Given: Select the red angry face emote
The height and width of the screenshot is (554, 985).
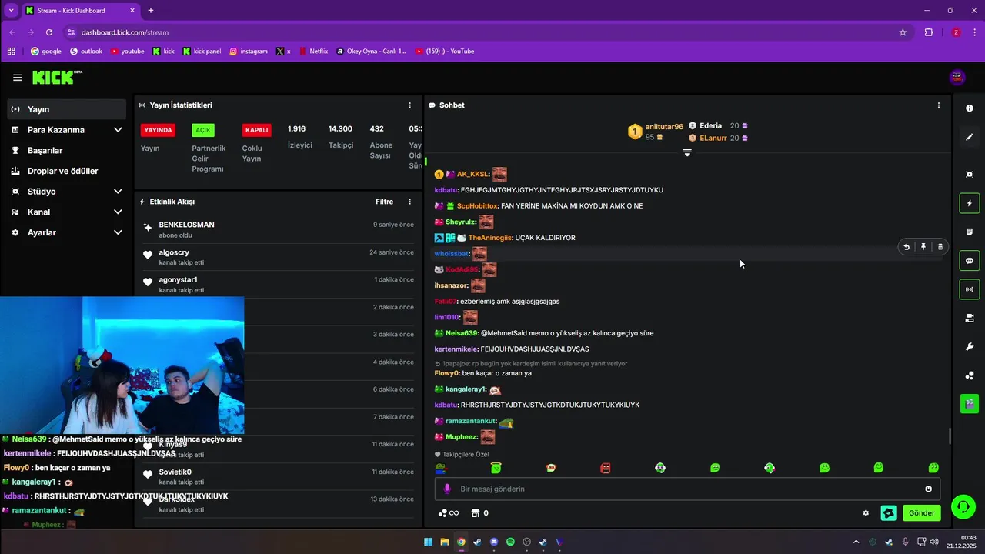Looking at the screenshot, I should click(606, 468).
